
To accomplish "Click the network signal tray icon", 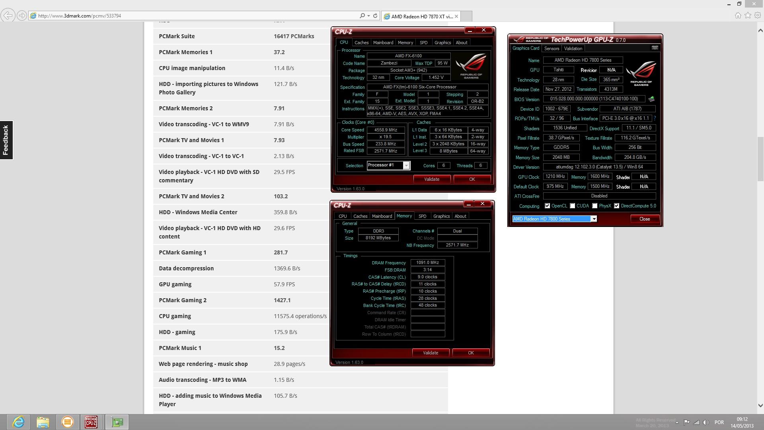I will (x=696, y=422).
